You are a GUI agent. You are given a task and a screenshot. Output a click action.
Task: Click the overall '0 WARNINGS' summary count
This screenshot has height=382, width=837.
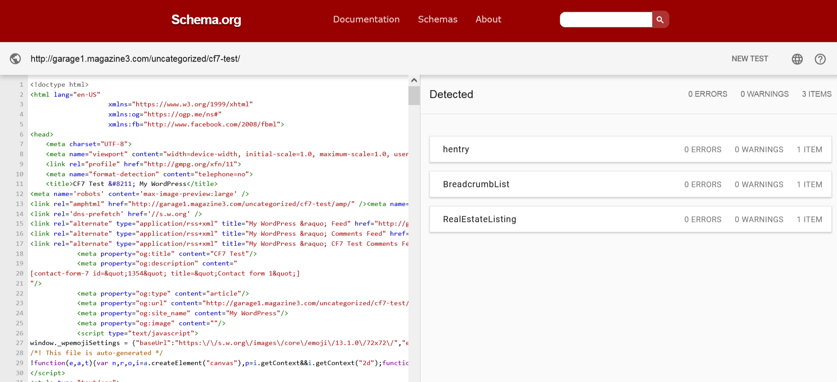point(764,94)
